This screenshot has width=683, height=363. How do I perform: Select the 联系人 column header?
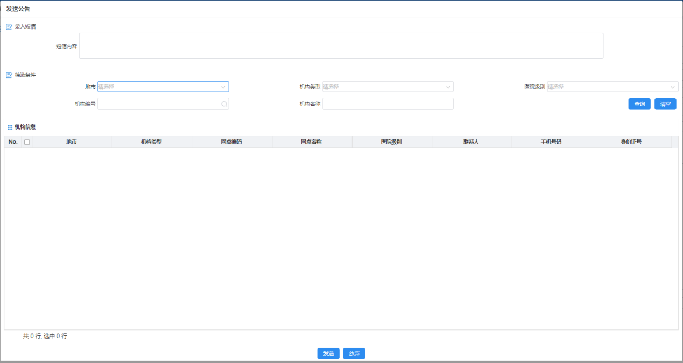471,142
